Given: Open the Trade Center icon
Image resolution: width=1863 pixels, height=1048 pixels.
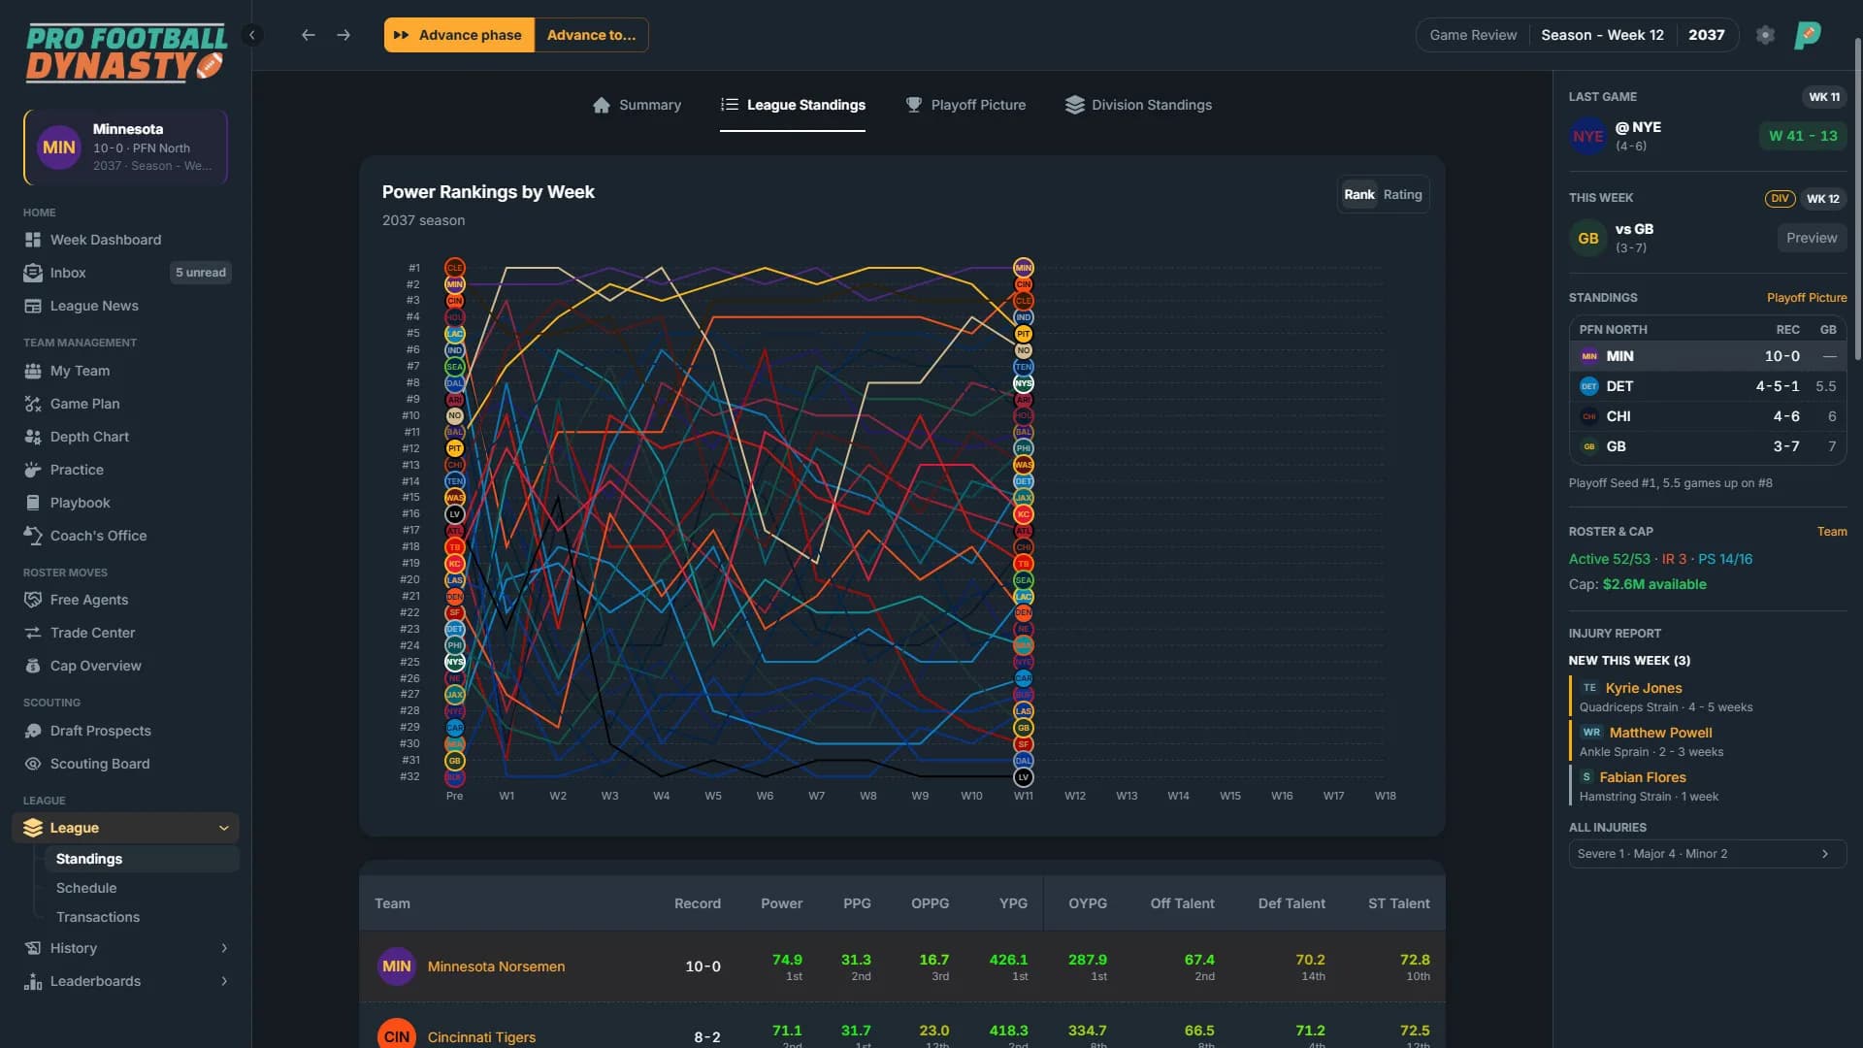Looking at the screenshot, I should (x=33, y=633).
